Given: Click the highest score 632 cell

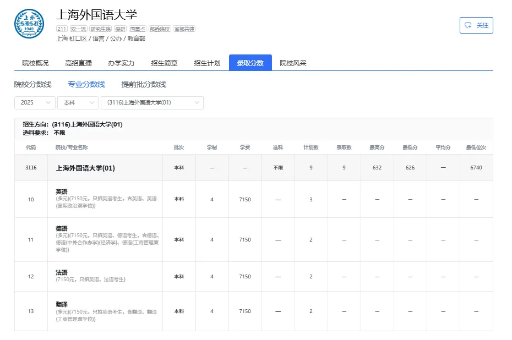Looking at the screenshot, I should tap(377, 168).
